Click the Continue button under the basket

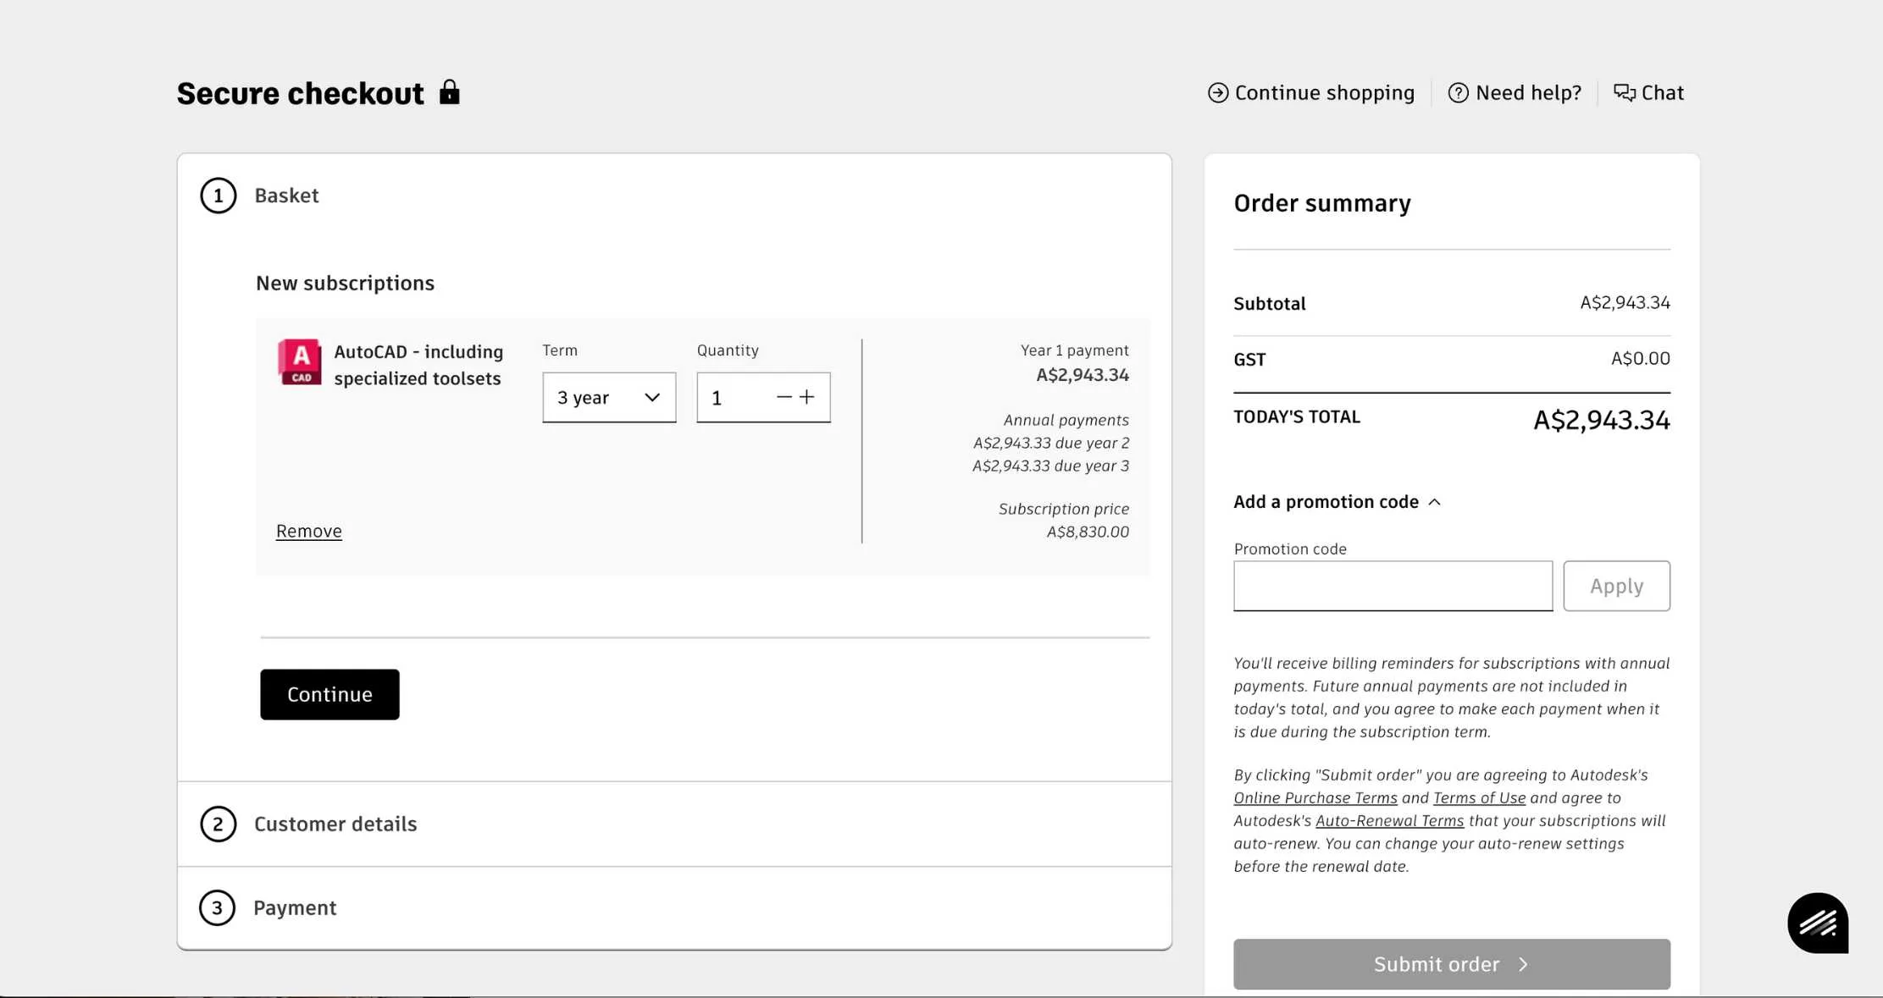pos(329,694)
